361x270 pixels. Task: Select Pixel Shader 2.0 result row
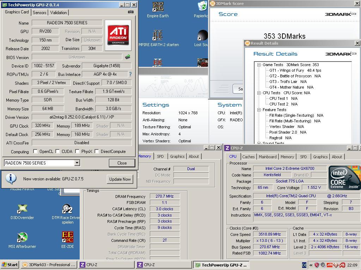288,132
